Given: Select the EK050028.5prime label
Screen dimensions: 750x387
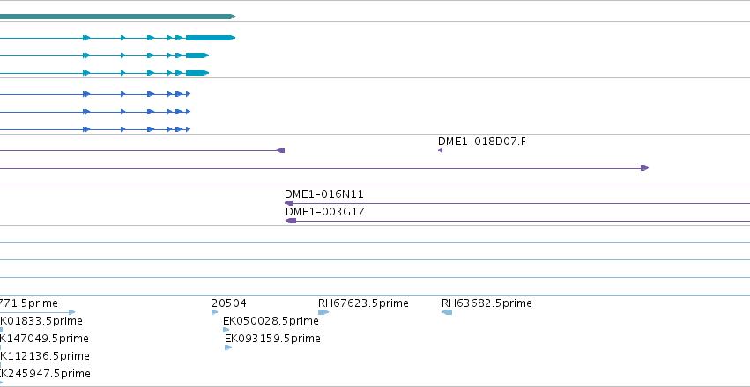Looking at the screenshot, I should point(271,321).
